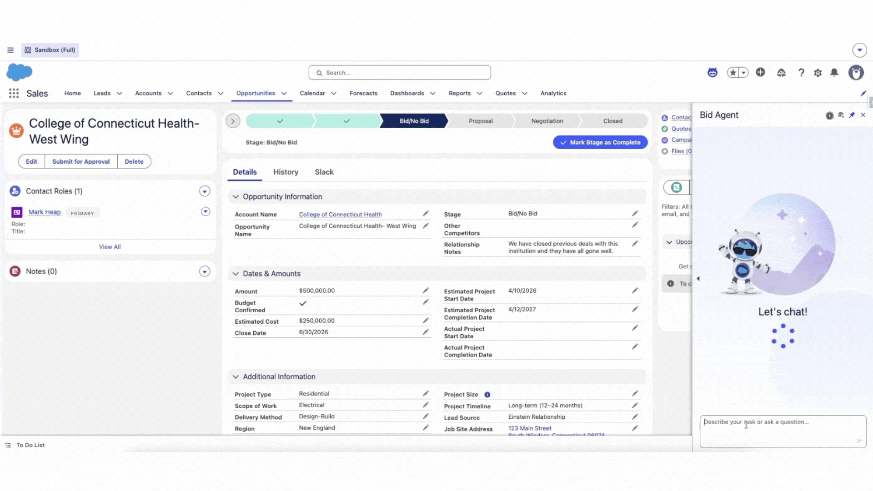Screen dimensions: 873x491
Task: Click the Notes section icon
Action: point(15,271)
